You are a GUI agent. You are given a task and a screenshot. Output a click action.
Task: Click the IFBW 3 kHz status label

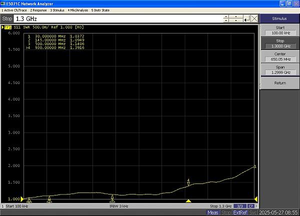119,206
